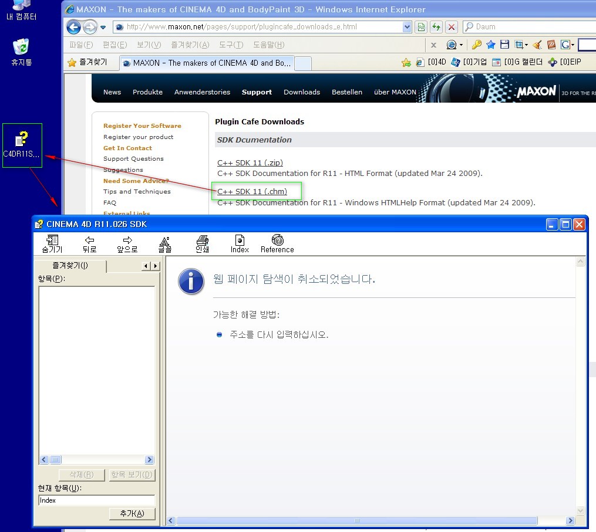
Task: Click the 숨기기 hide toolbar icon
Action: click(52, 243)
